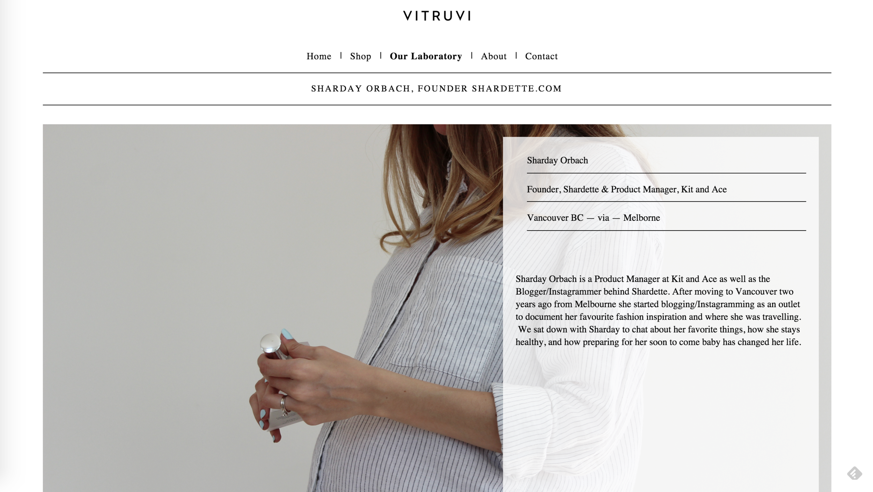The width and height of the screenshot is (873, 492).
Task: Click the Sharday Orbach name line in panel
Action: point(557,160)
